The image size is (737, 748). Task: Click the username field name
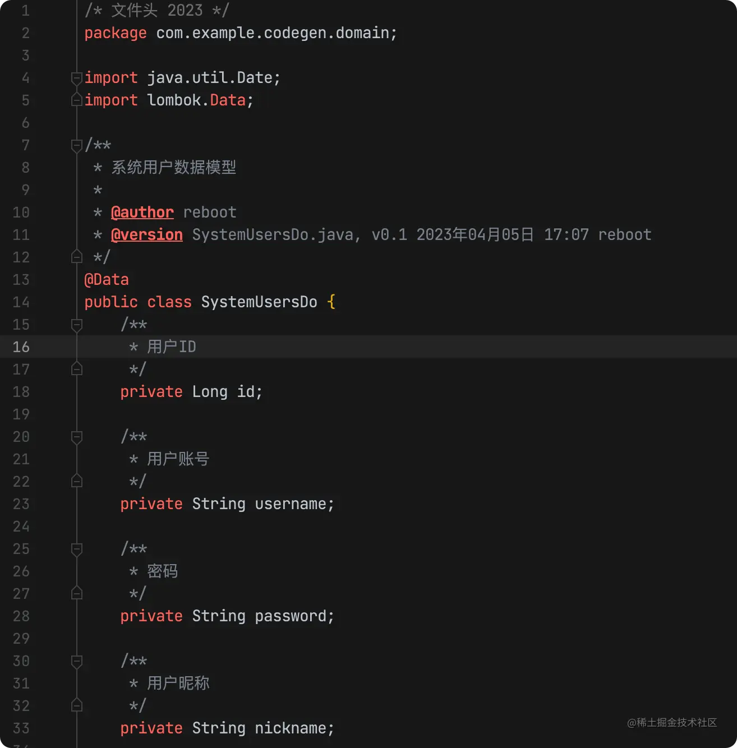(291, 504)
